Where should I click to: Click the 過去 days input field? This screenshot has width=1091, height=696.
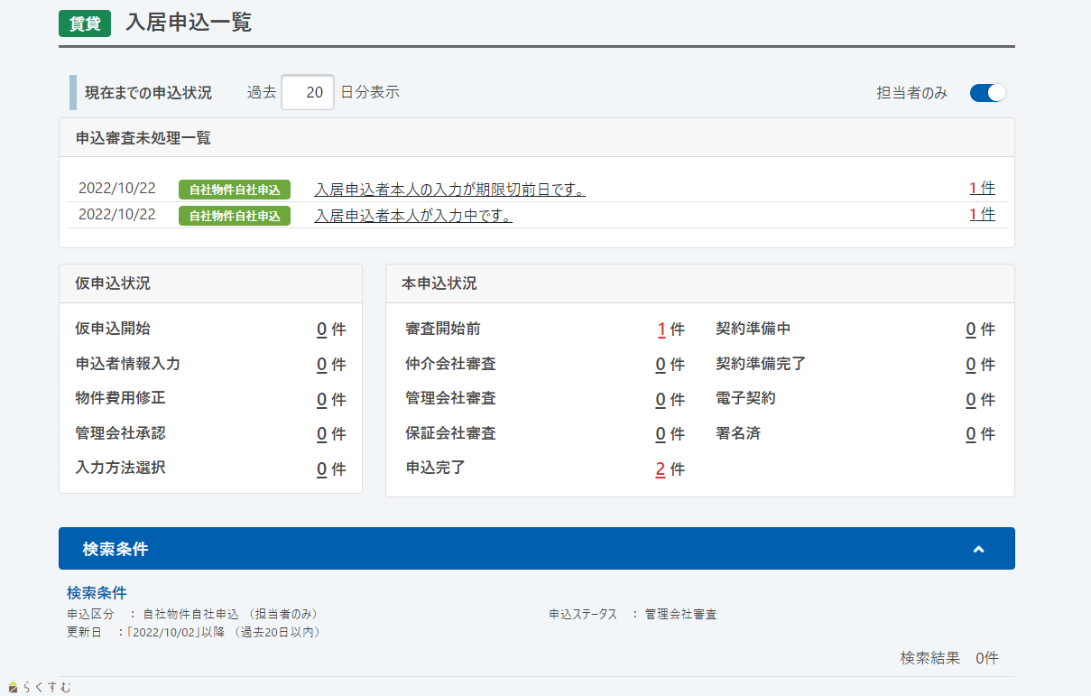tap(308, 92)
